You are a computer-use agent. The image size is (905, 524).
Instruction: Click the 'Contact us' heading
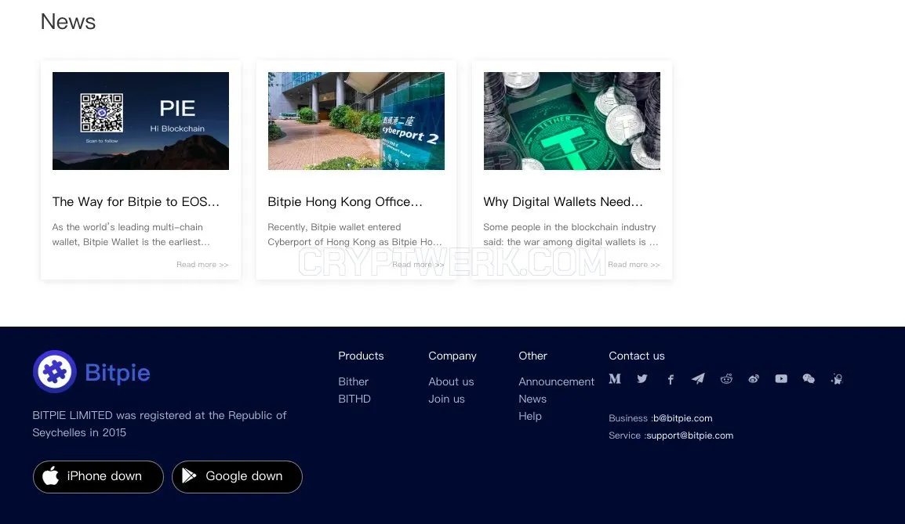(x=637, y=356)
